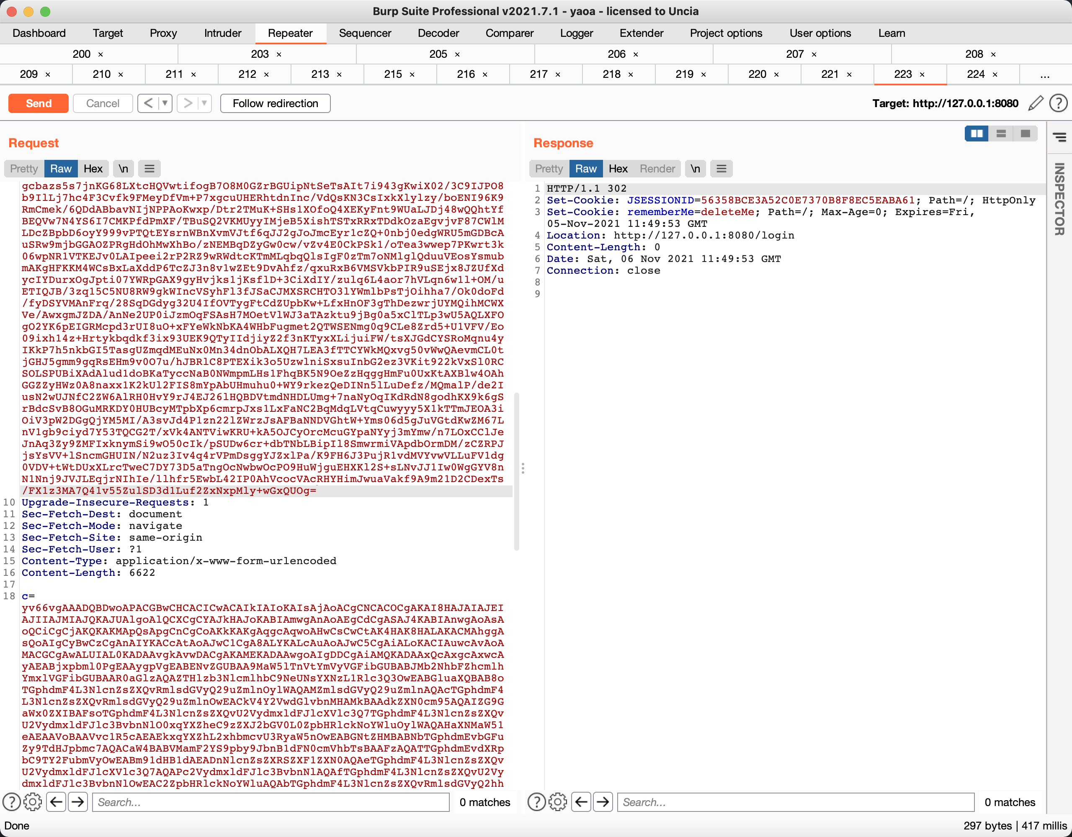Click the Location header in response
Screen dimensions: 1072x837
tap(670, 236)
